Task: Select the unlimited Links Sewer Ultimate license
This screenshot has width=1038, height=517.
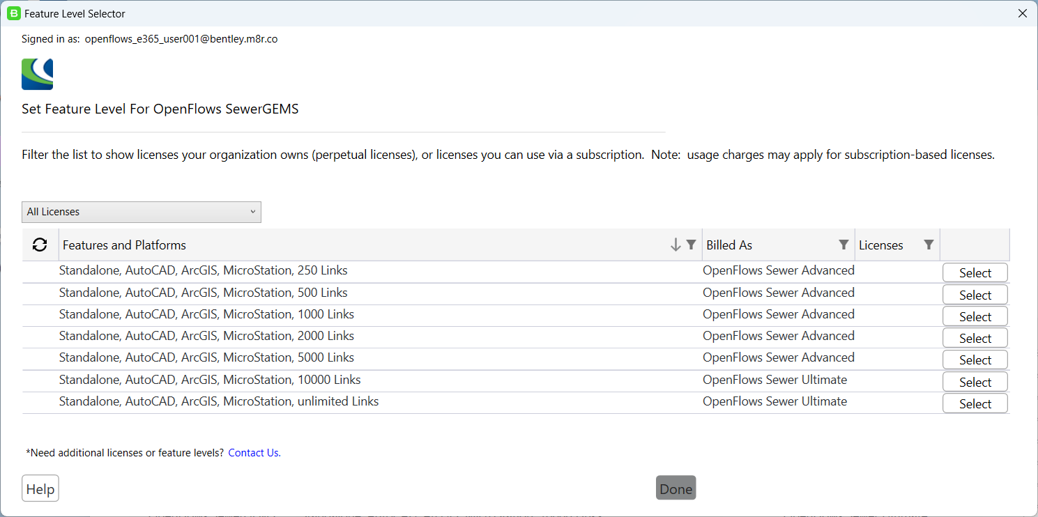Action: pyautogui.click(x=975, y=403)
